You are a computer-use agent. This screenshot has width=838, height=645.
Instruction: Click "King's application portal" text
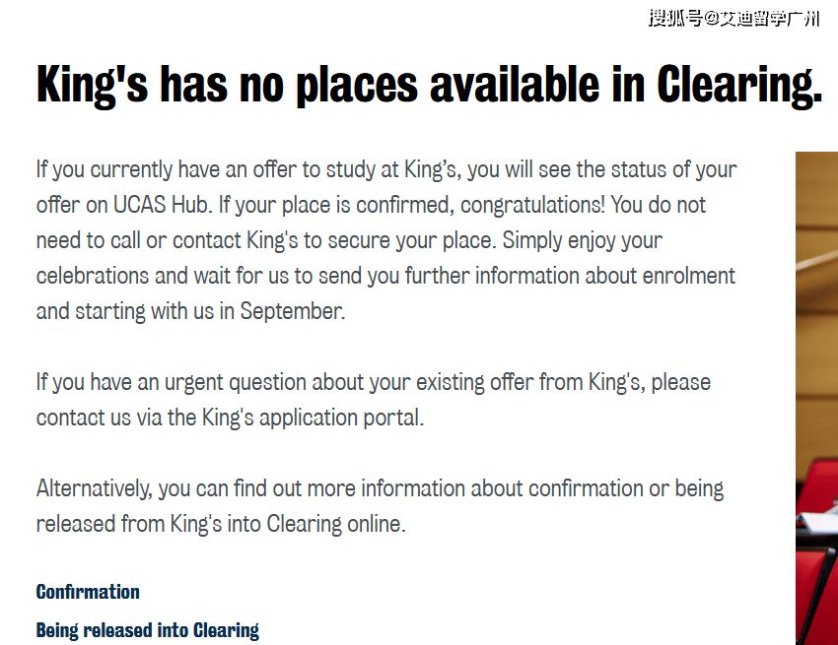[313, 418]
